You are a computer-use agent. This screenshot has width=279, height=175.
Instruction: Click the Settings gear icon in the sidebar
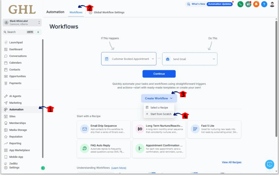(6, 168)
